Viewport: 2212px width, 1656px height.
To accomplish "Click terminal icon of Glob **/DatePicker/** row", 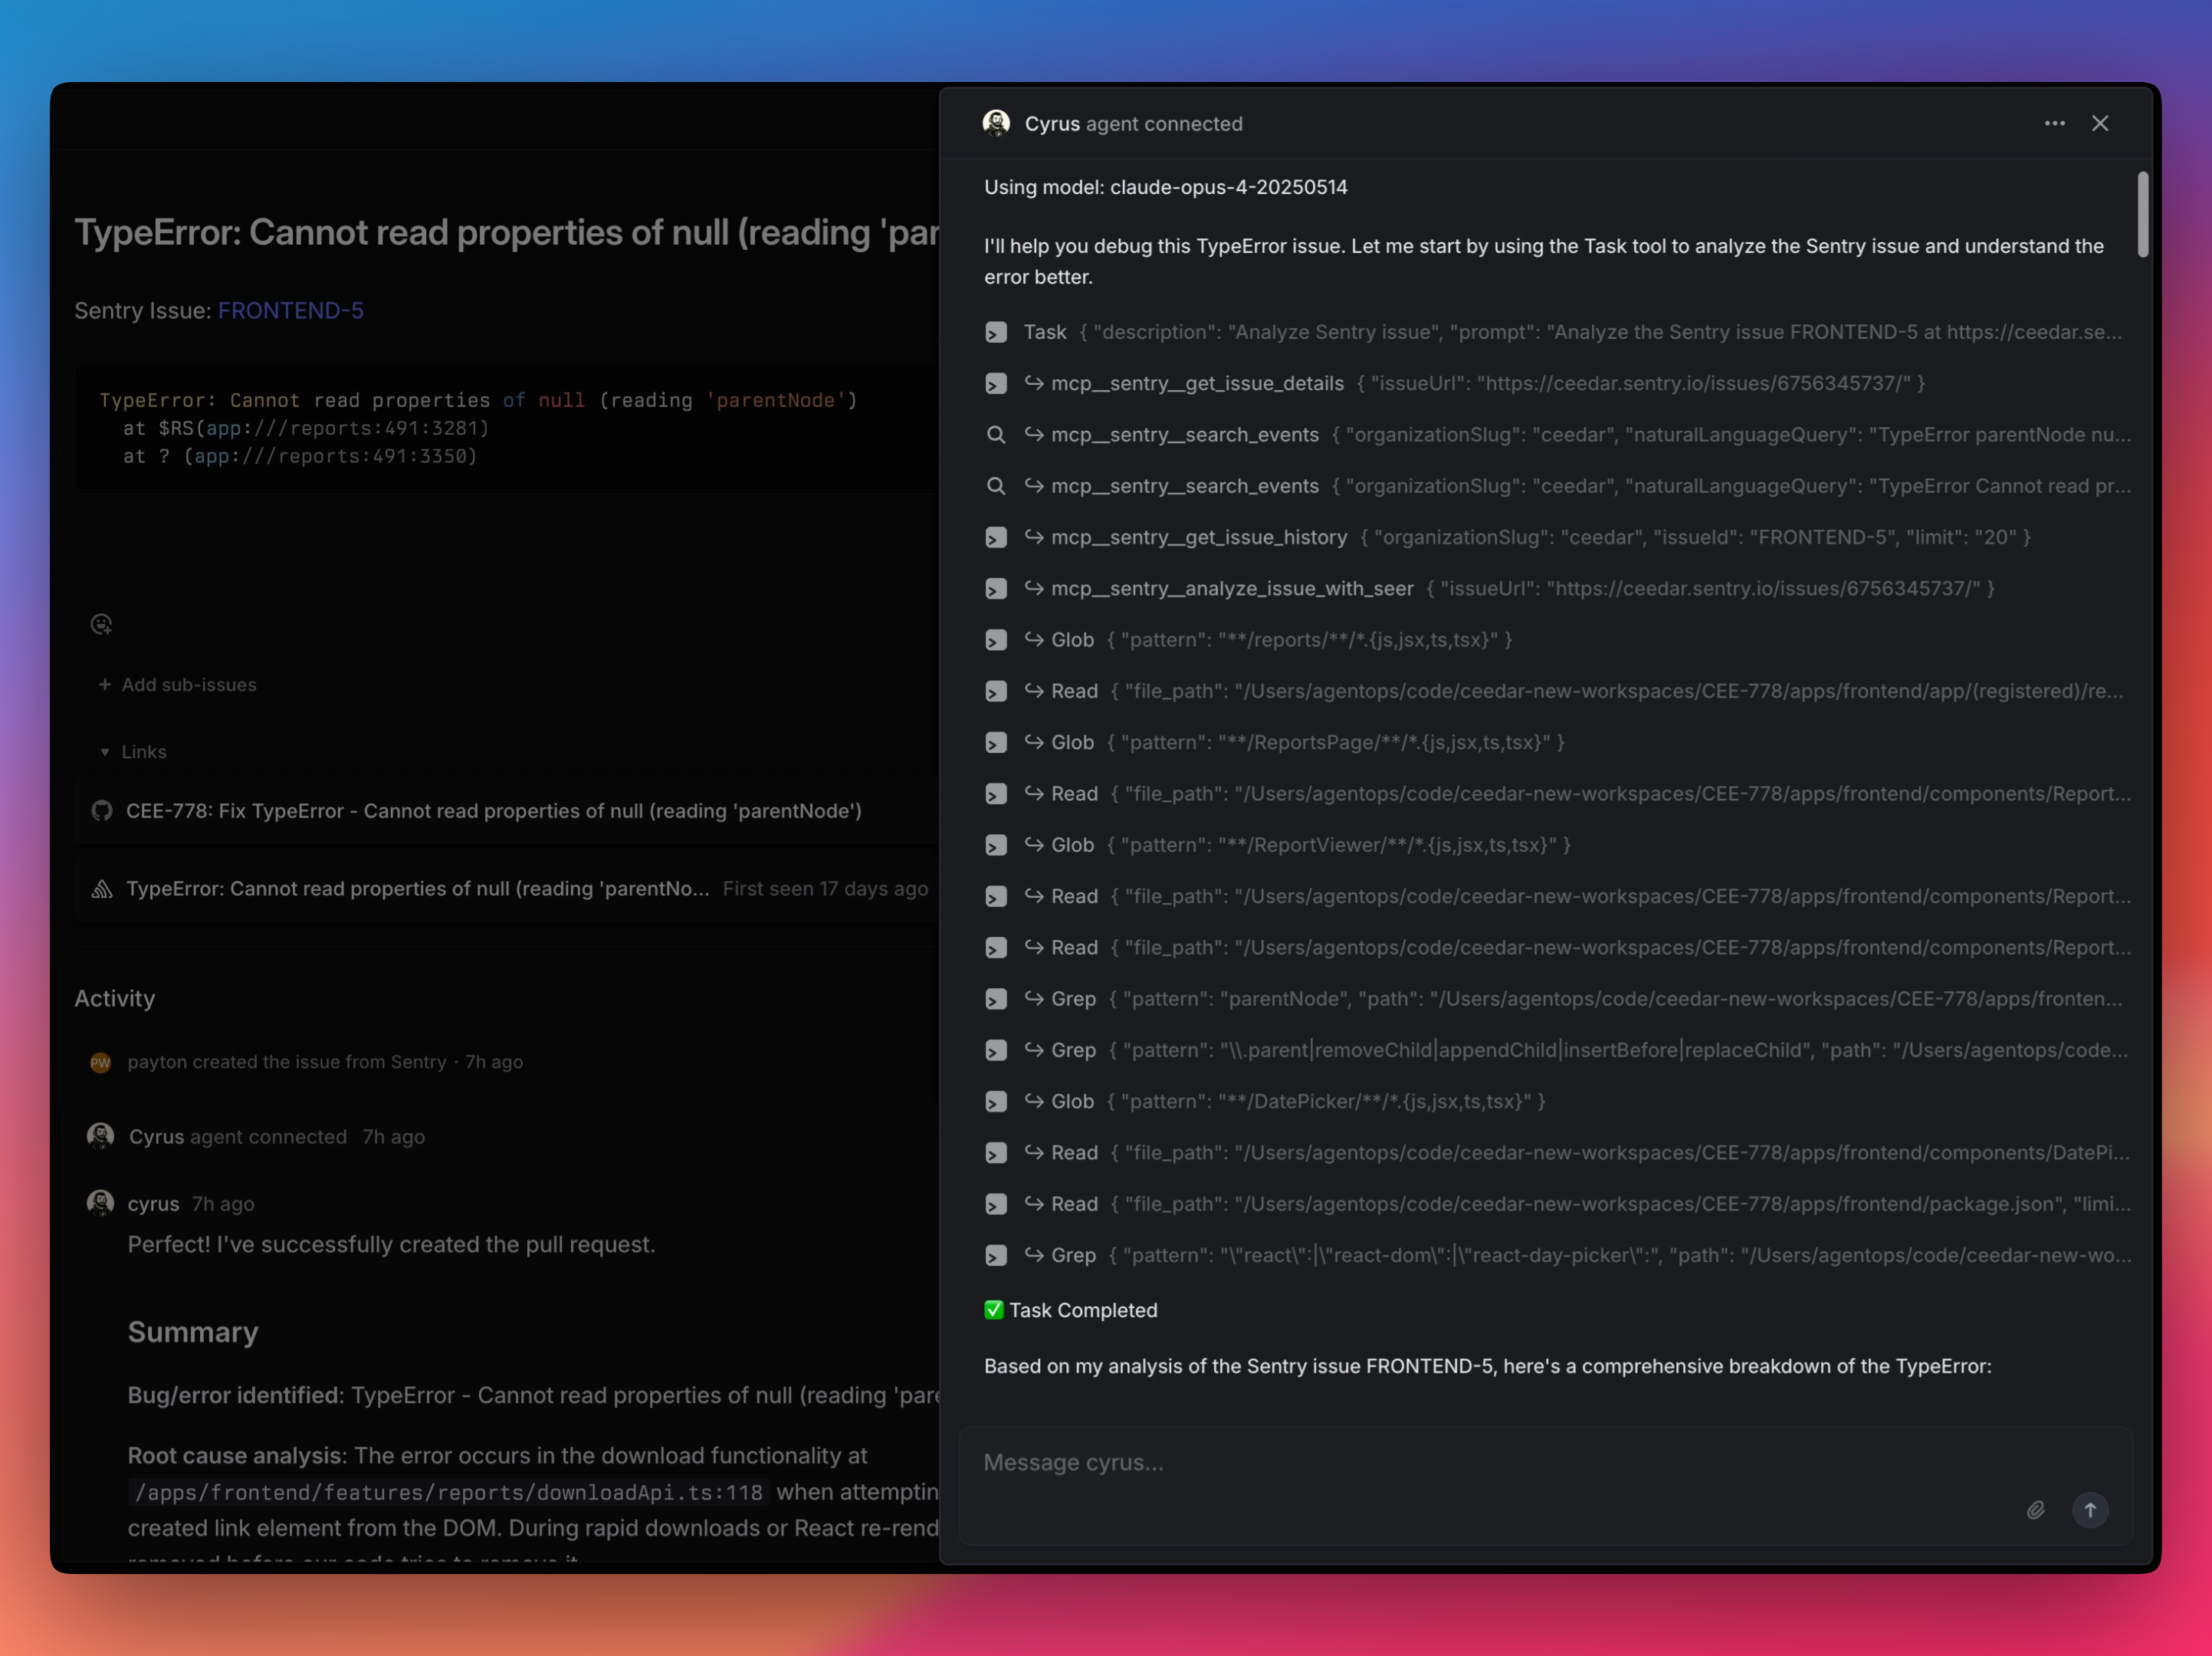I will pos(996,1102).
